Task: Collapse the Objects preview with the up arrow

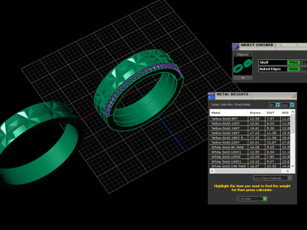Action: point(243,78)
